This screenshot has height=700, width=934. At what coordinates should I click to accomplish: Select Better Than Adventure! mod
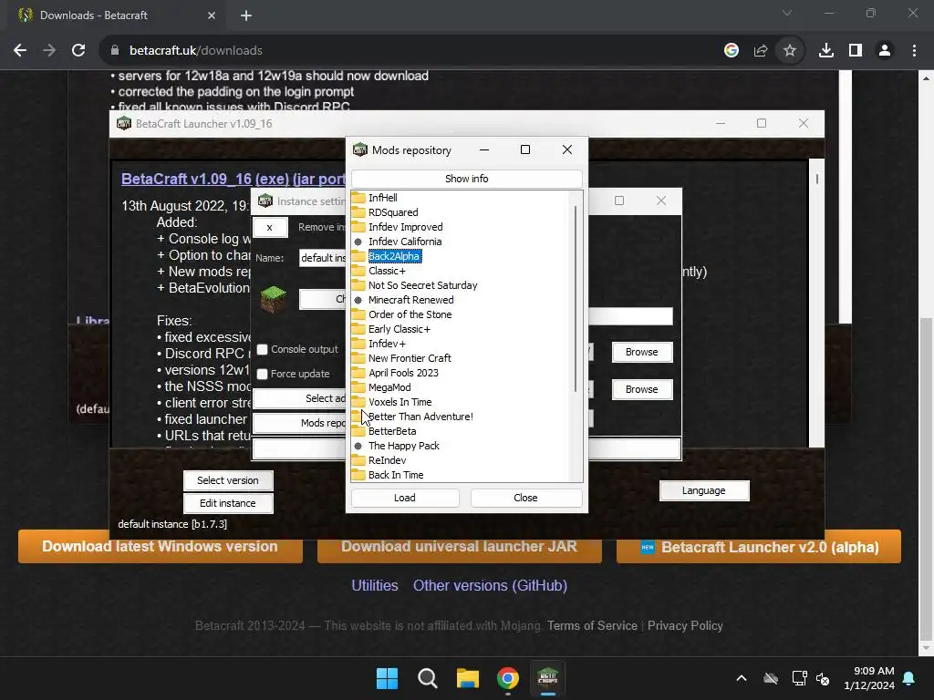pyautogui.click(x=420, y=417)
